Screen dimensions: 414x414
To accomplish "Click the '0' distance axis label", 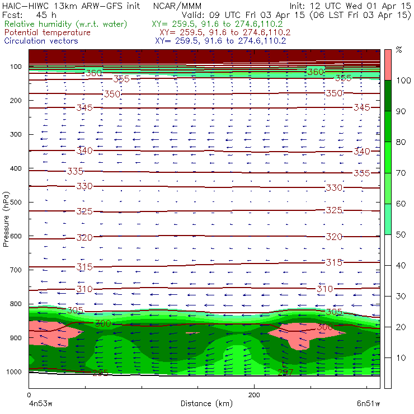I will click(x=29, y=395).
